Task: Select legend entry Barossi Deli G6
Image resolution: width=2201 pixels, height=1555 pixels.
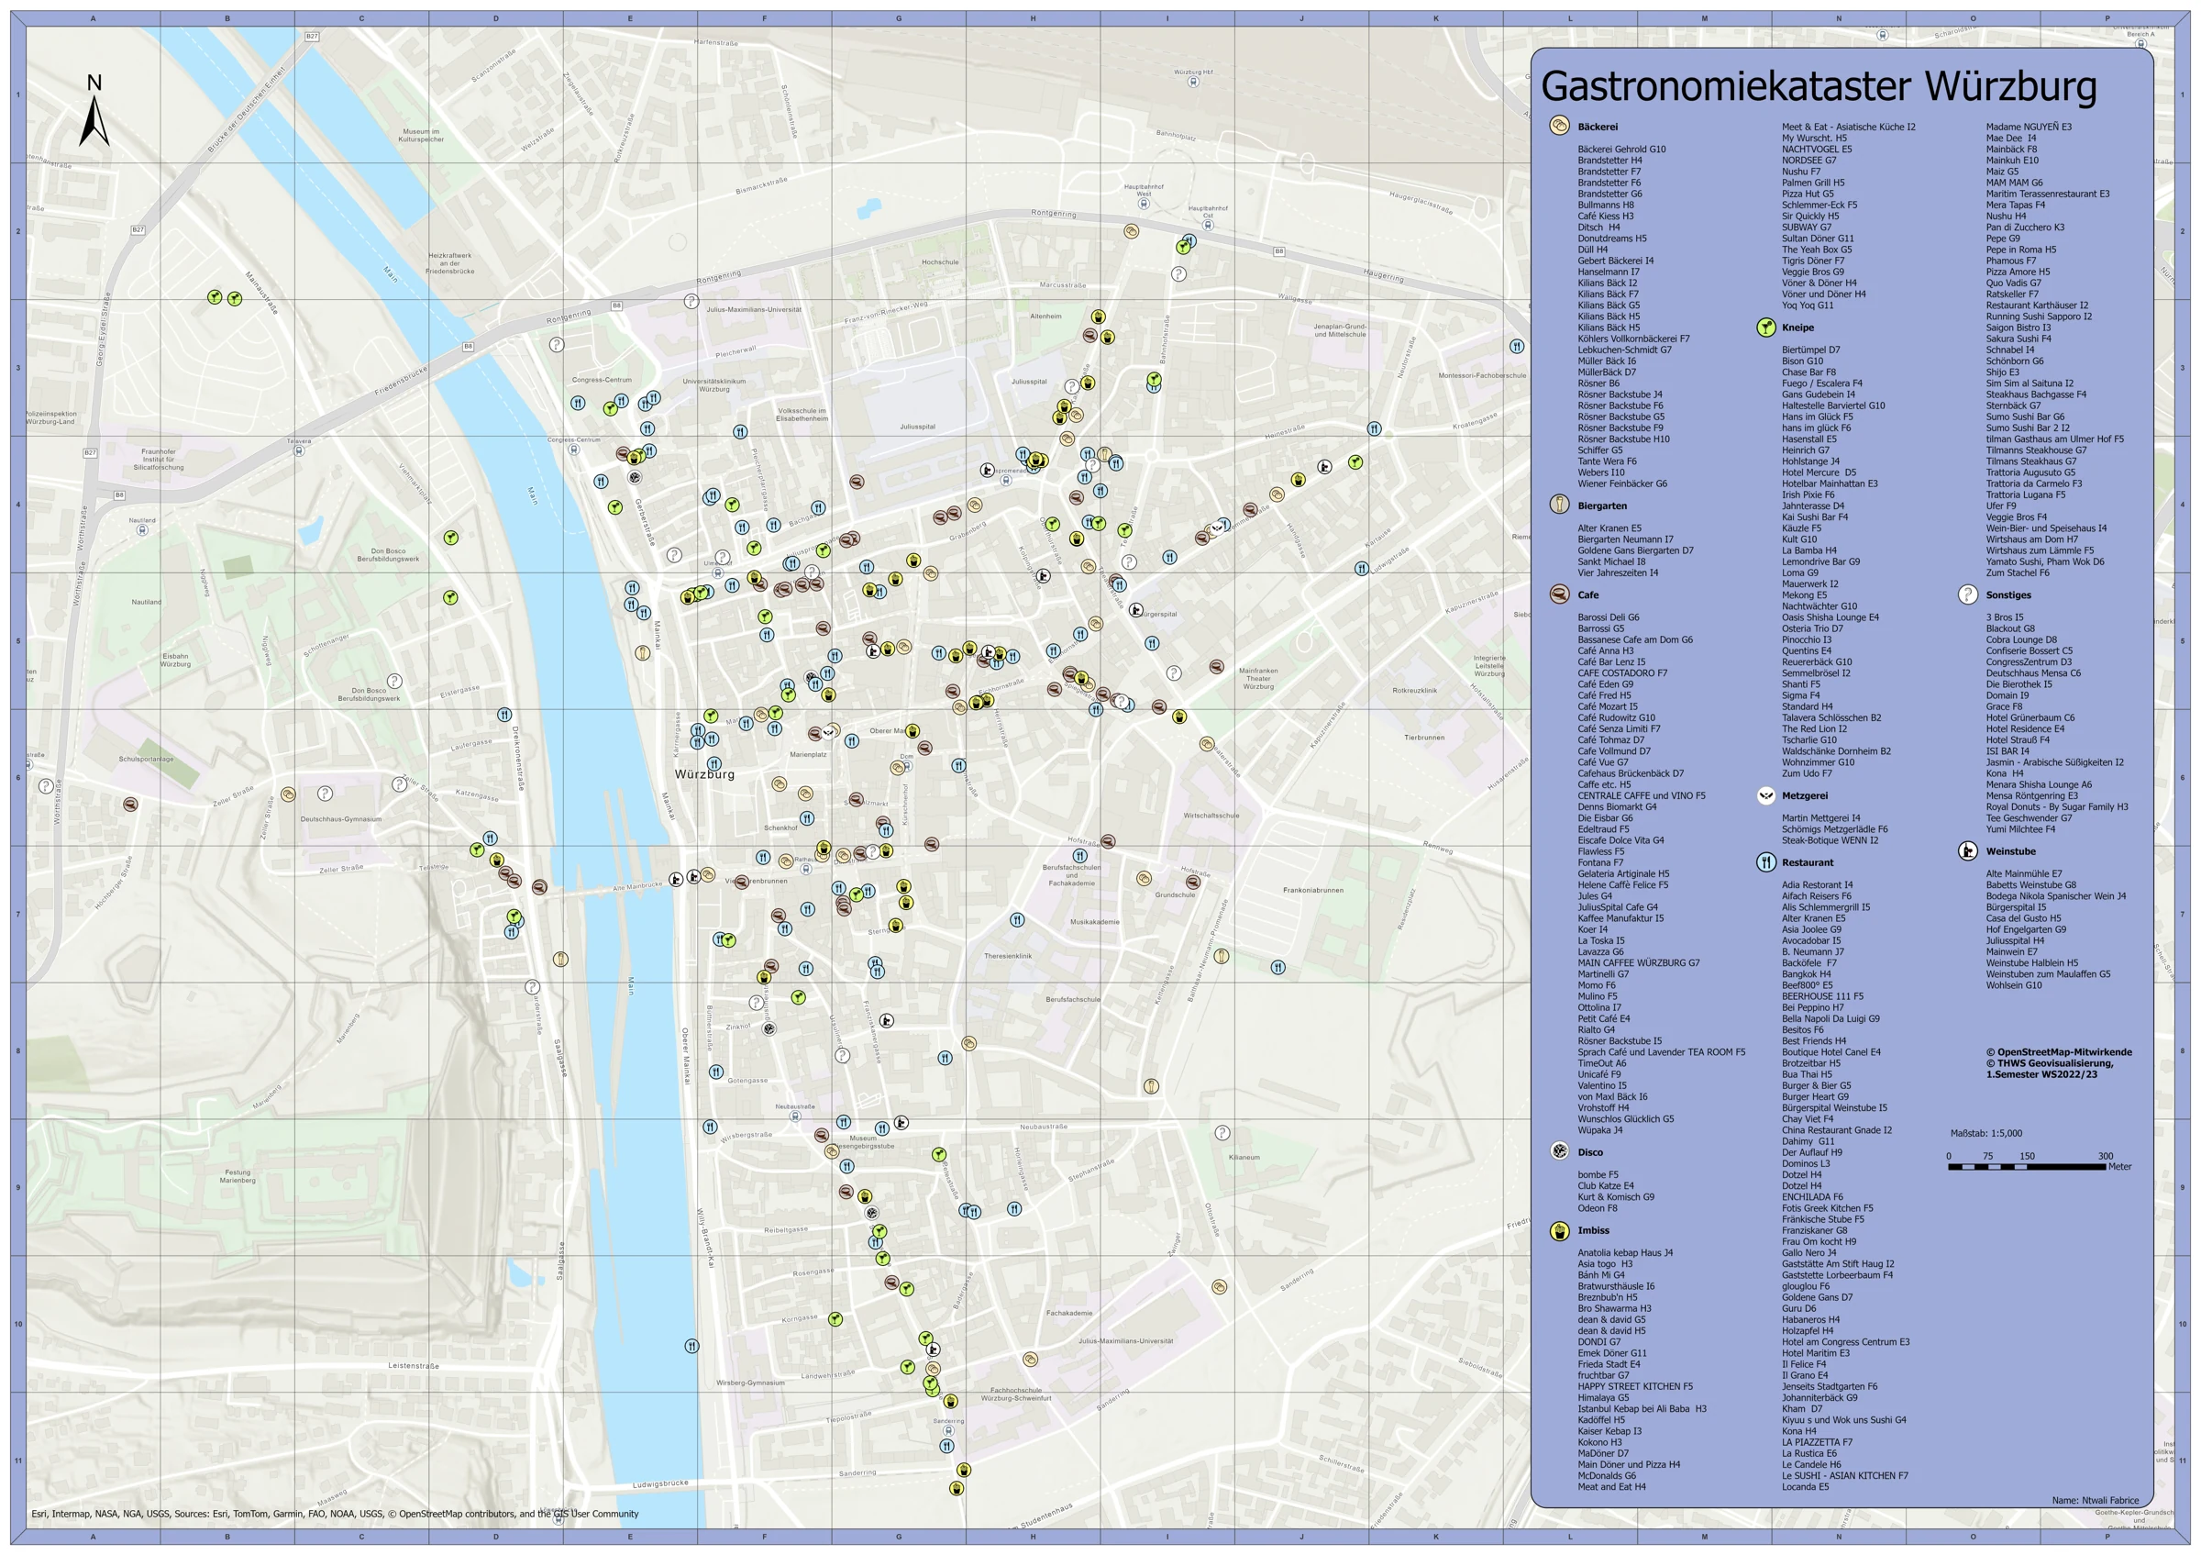Action: coord(1608,617)
